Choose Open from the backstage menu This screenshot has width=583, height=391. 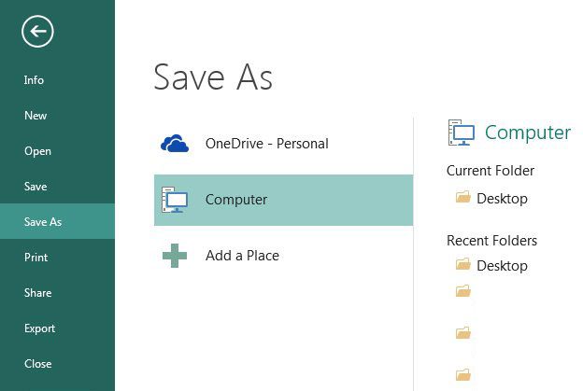tap(37, 151)
